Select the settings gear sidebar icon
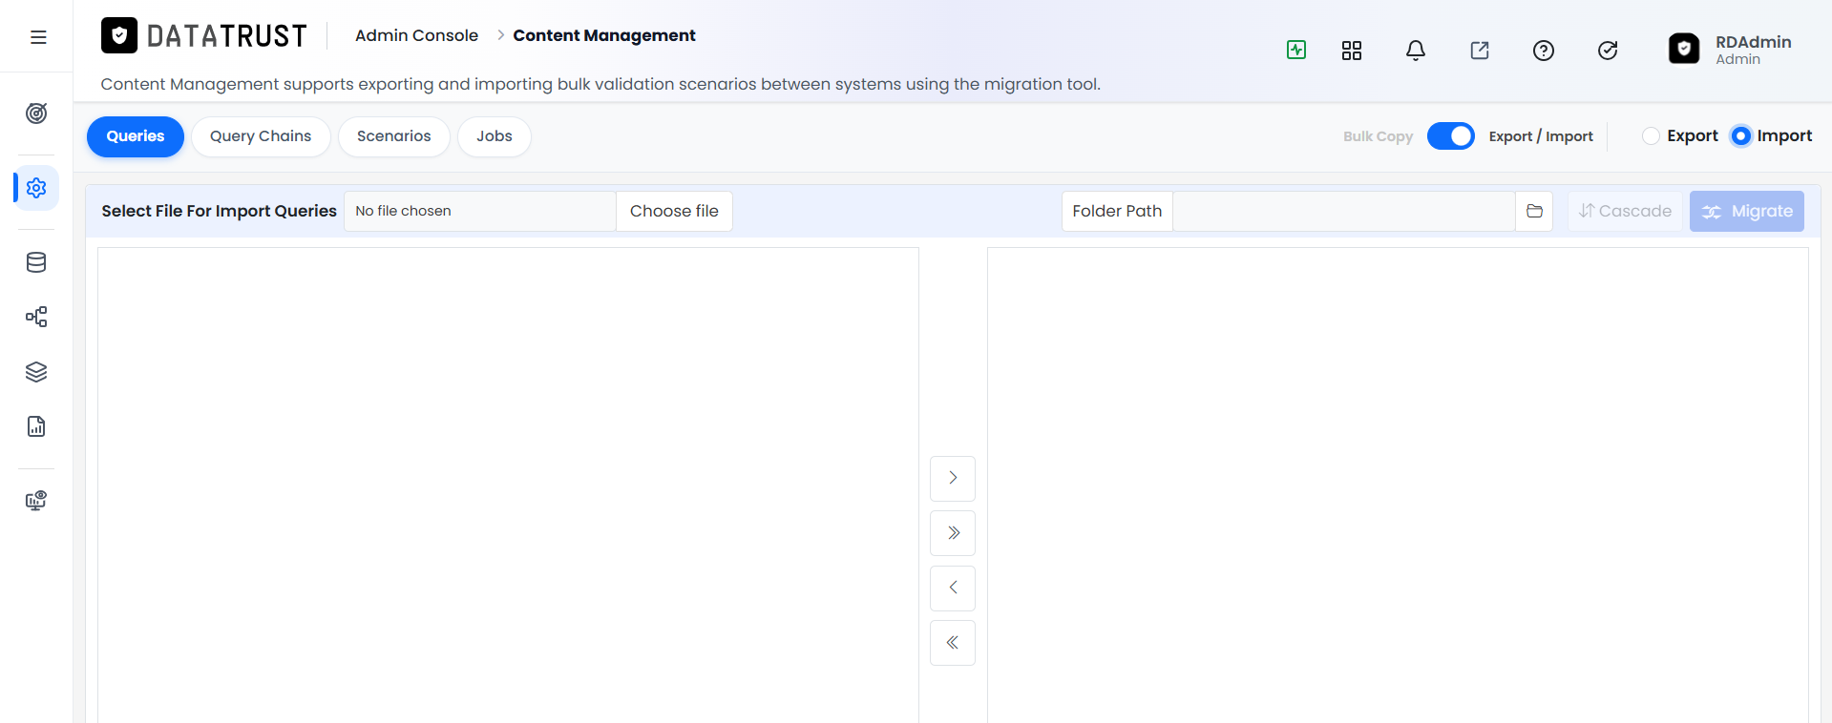Viewport: 1832px width, 723px height. click(36, 188)
